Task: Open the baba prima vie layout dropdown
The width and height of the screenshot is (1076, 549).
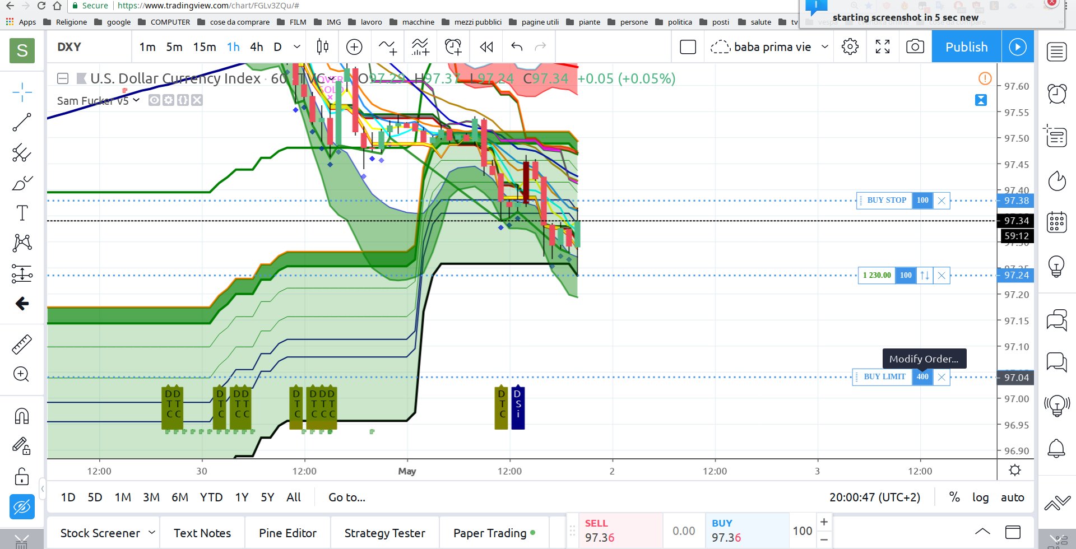Action: (825, 47)
